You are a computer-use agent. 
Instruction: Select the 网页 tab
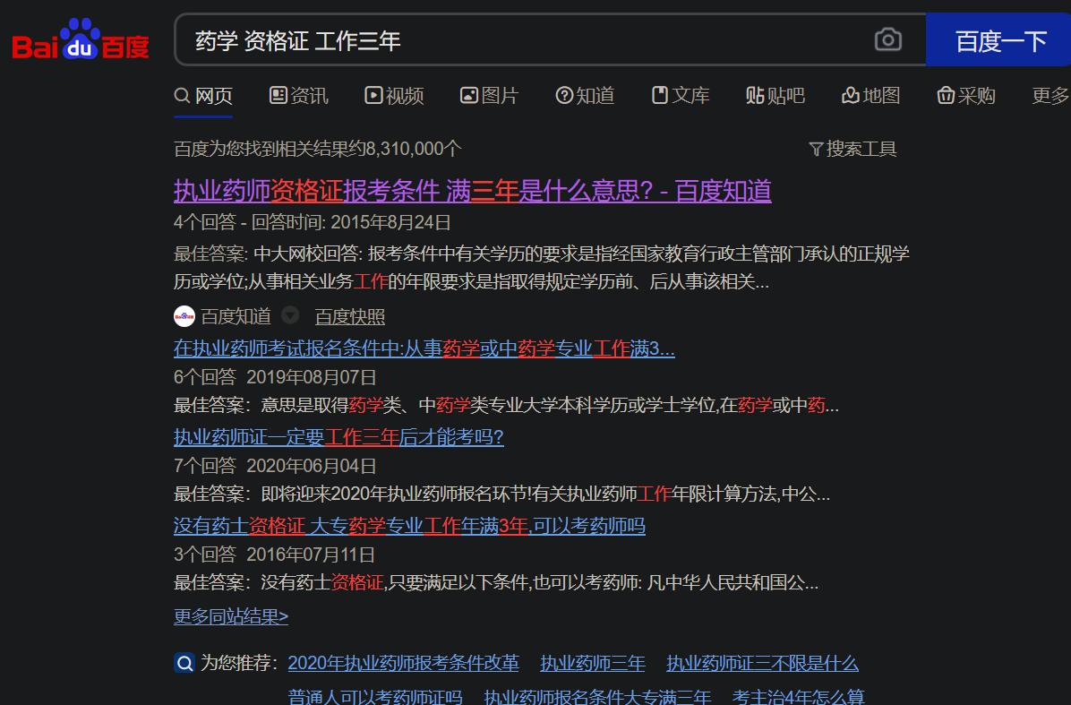[203, 96]
